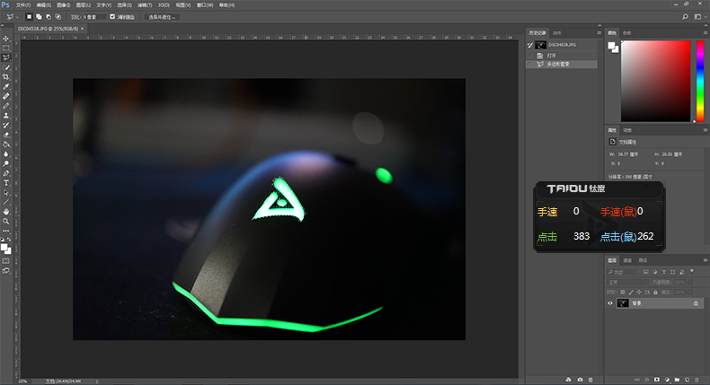
Task: Open layer fill dropdown arrow
Action: (x=690, y=293)
